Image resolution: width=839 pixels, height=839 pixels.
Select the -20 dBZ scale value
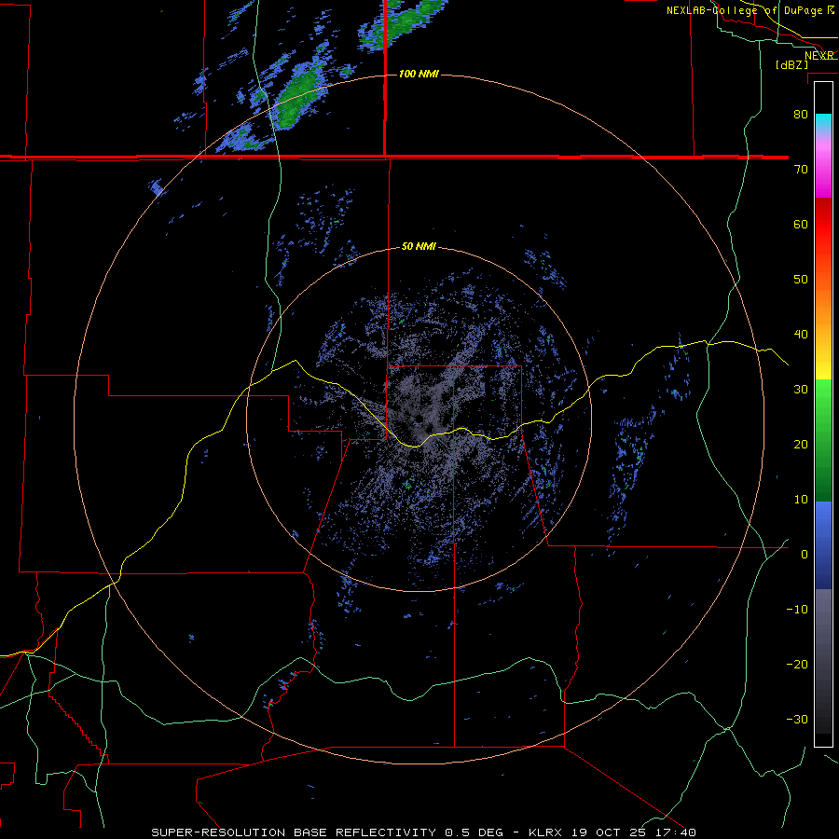pyautogui.click(x=797, y=665)
